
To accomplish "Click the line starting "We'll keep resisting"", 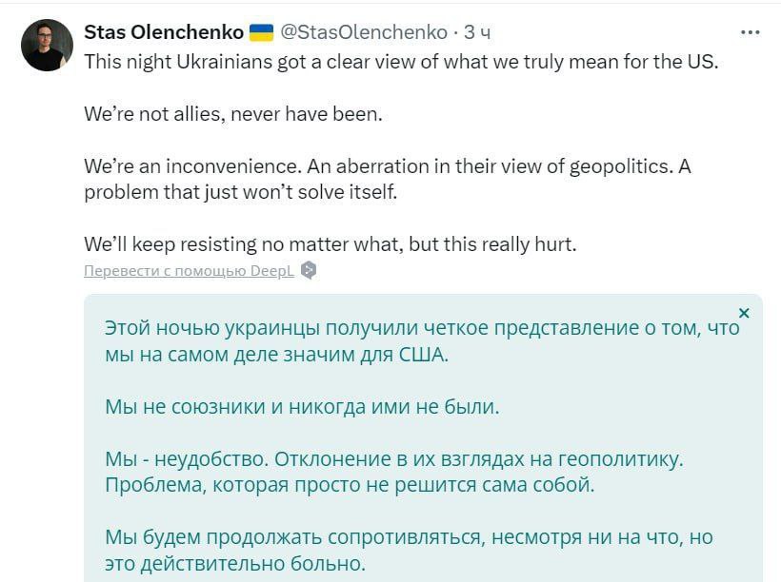I will (x=330, y=244).
